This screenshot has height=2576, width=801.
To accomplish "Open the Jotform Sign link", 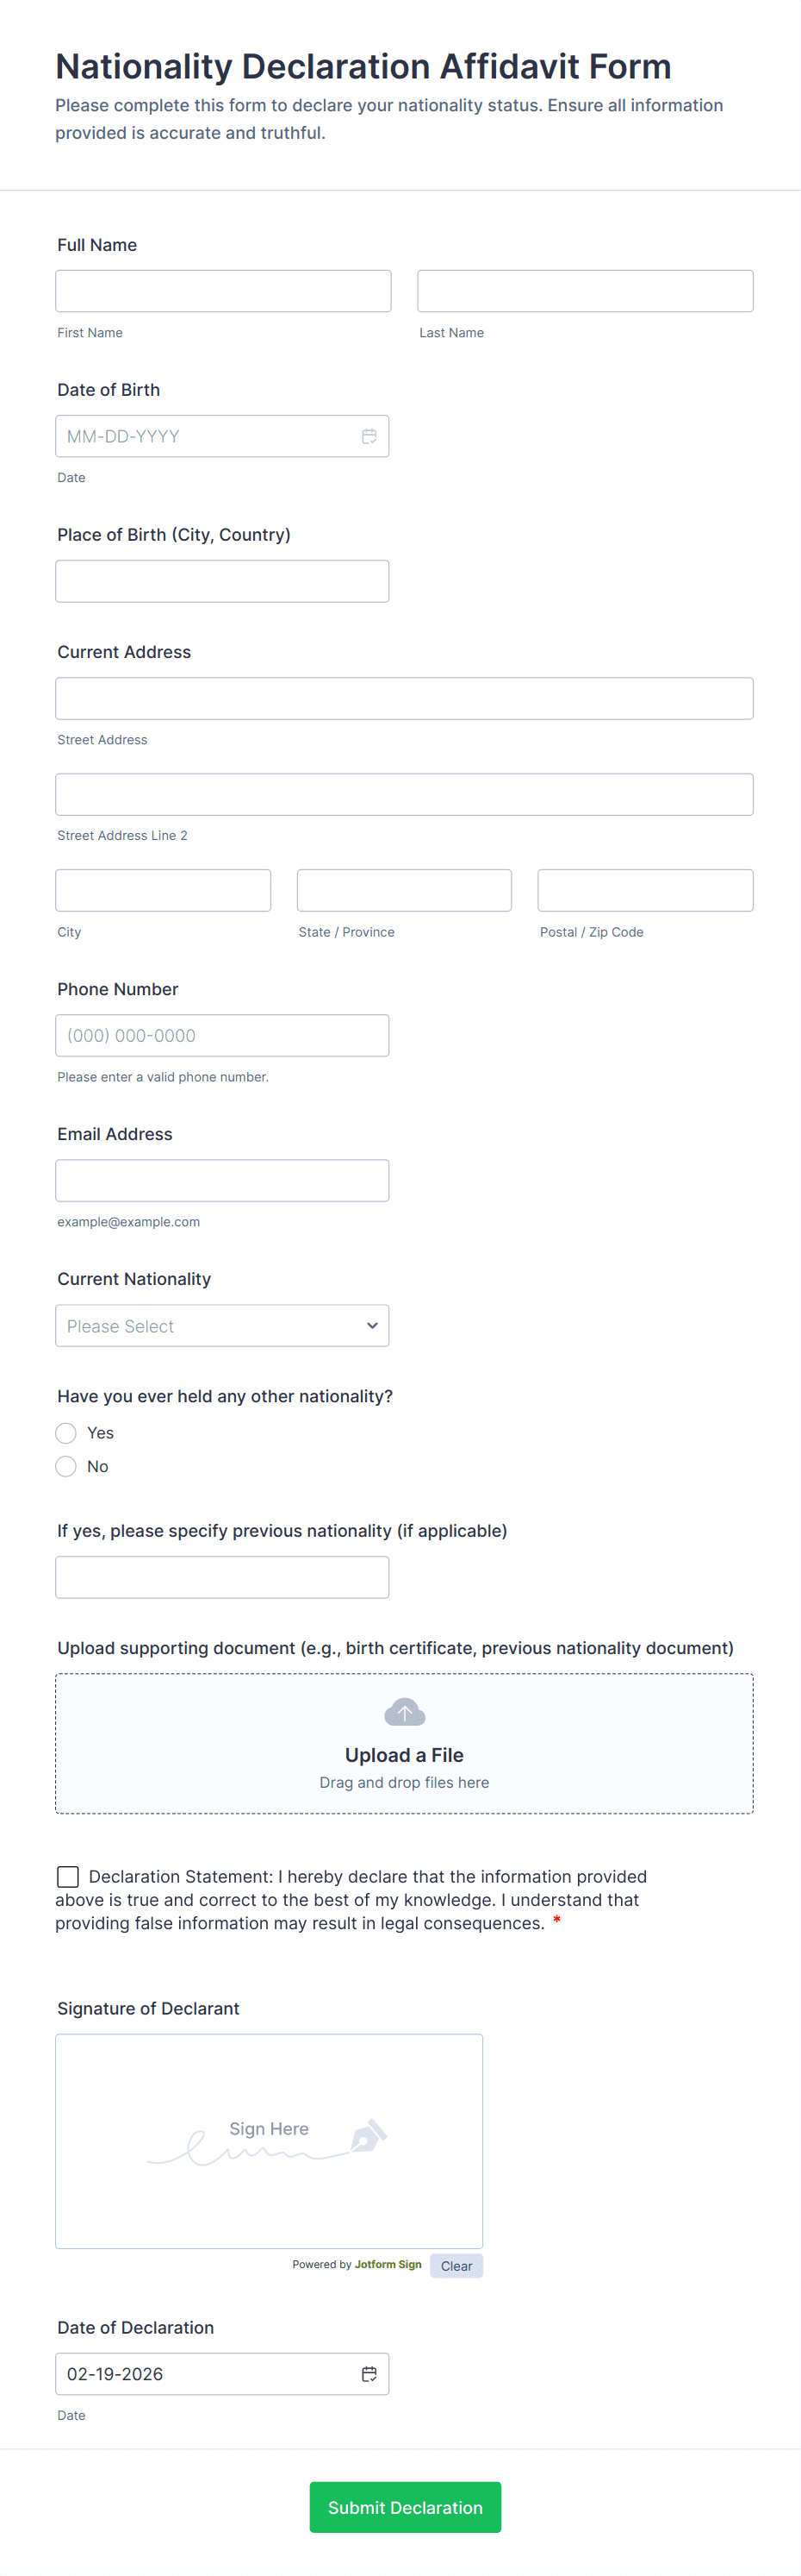I will click(388, 2264).
